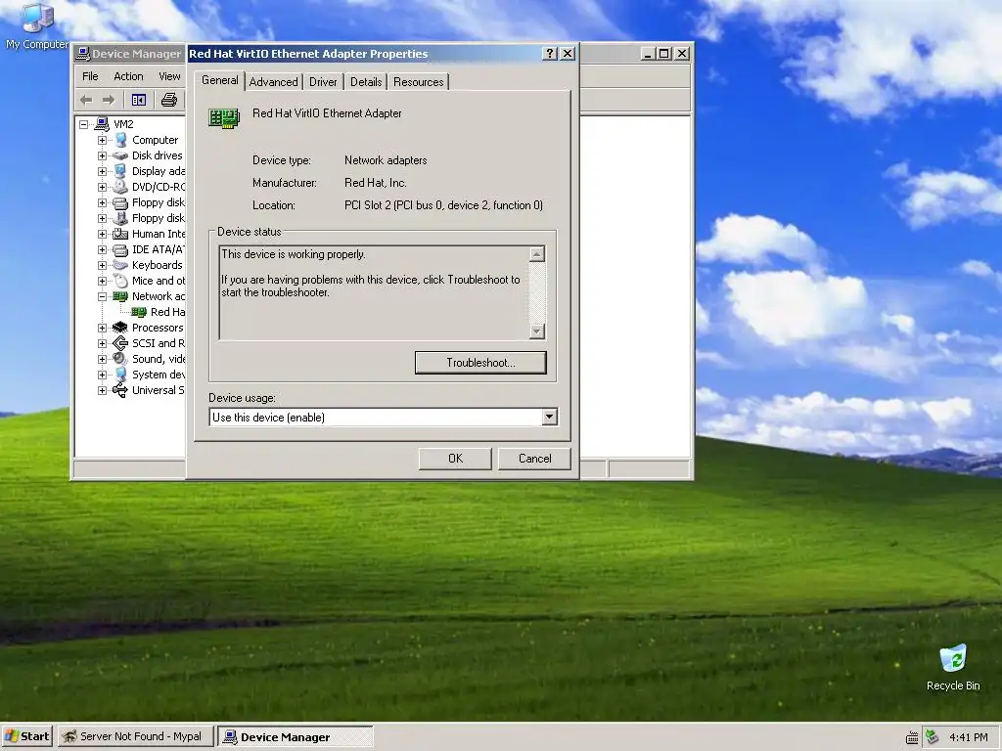The height and width of the screenshot is (751, 1002).
Task: Select the Red Hat adapter icon in tree
Action: click(139, 312)
